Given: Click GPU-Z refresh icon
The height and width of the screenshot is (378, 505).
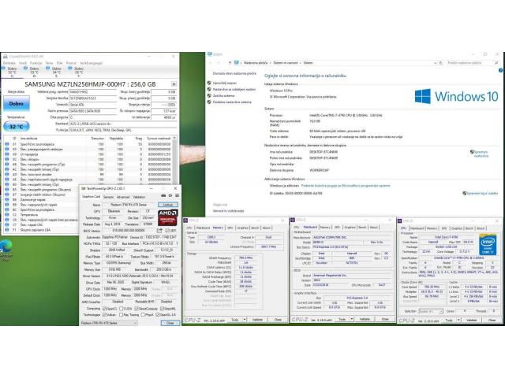Looking at the screenshot, I should [x=170, y=196].
